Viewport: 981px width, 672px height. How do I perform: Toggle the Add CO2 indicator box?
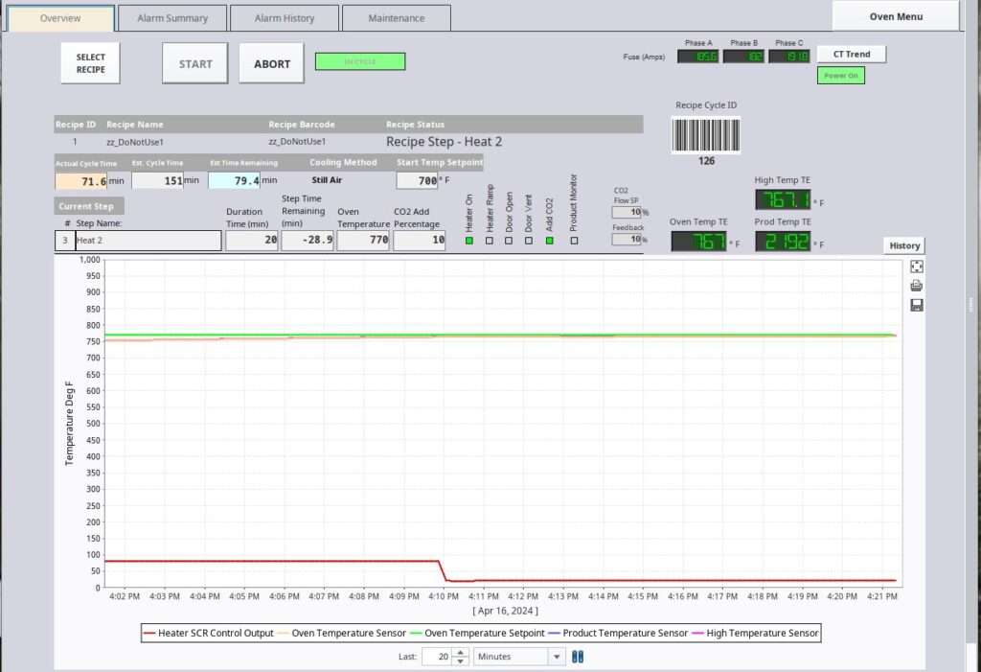coord(550,241)
